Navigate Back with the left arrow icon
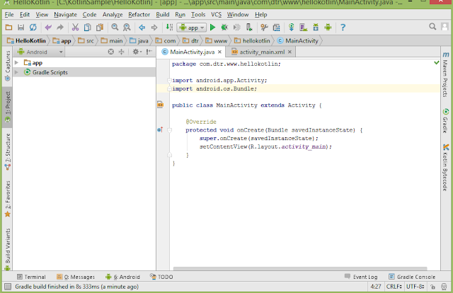 click(142, 28)
